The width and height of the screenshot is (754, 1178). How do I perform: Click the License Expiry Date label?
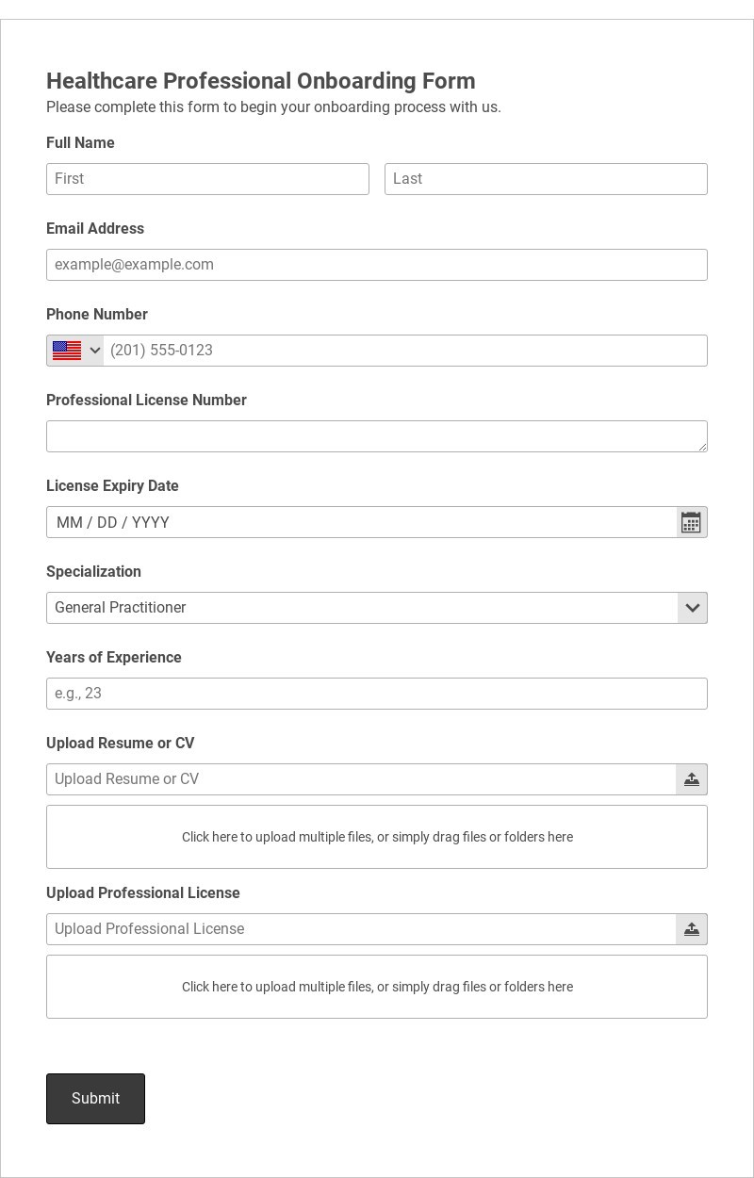click(x=112, y=486)
